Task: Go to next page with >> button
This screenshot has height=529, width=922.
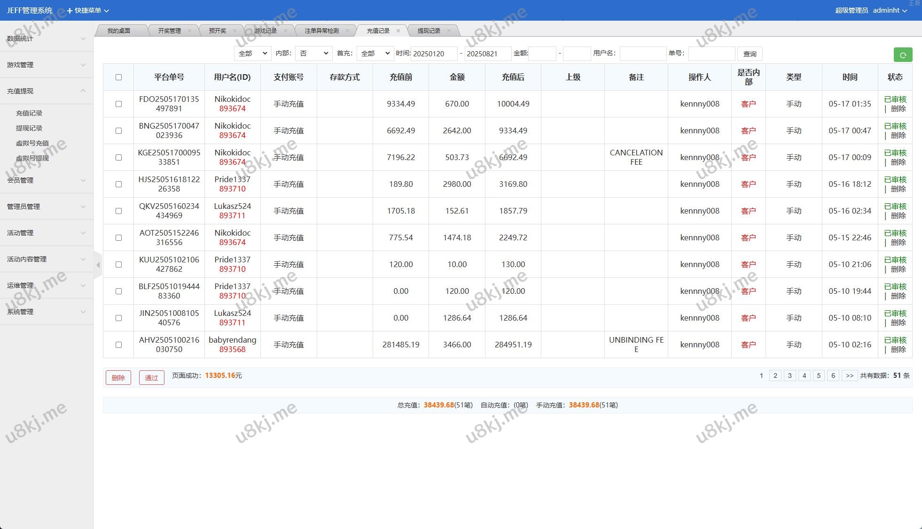Action: (849, 376)
